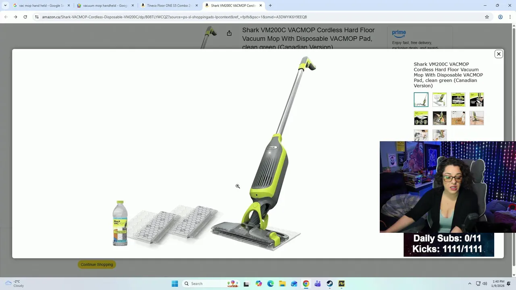The height and width of the screenshot is (290, 516).
Task: Open the Windows Start menu
Action: [x=175, y=284]
